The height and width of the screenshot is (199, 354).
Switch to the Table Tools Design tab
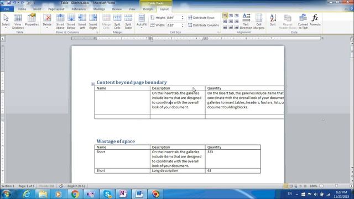[x=148, y=9]
